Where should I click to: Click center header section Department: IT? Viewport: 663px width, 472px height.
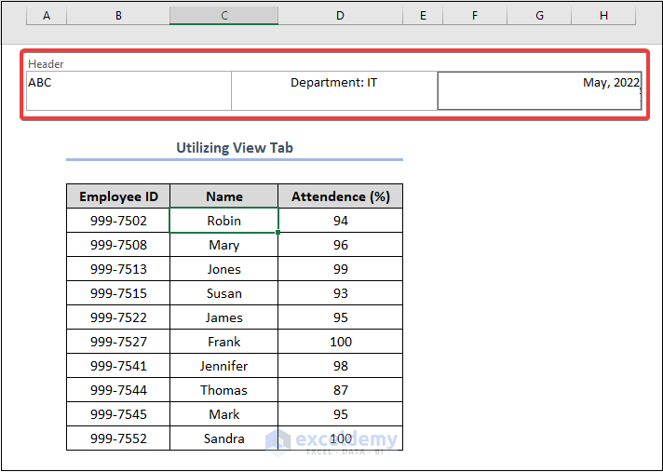click(334, 91)
